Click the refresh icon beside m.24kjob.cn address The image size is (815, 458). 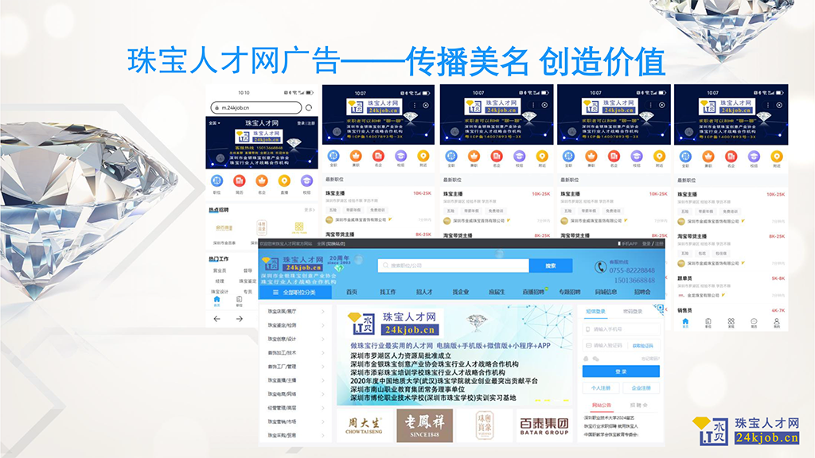click(309, 107)
